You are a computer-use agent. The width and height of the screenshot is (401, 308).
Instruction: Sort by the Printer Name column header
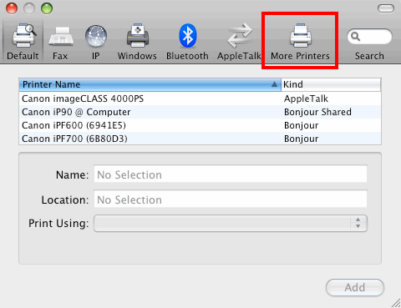pos(150,84)
